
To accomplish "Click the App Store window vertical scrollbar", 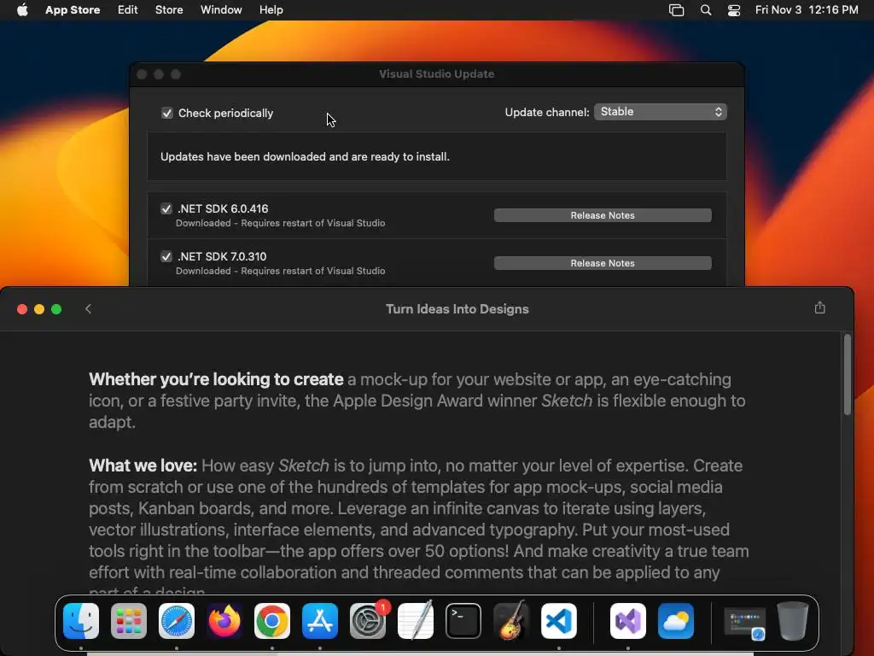I will point(848,374).
